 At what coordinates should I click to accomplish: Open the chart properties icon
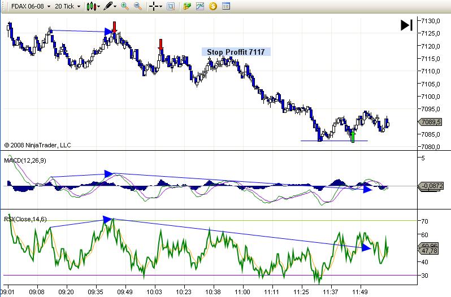click(x=226, y=7)
